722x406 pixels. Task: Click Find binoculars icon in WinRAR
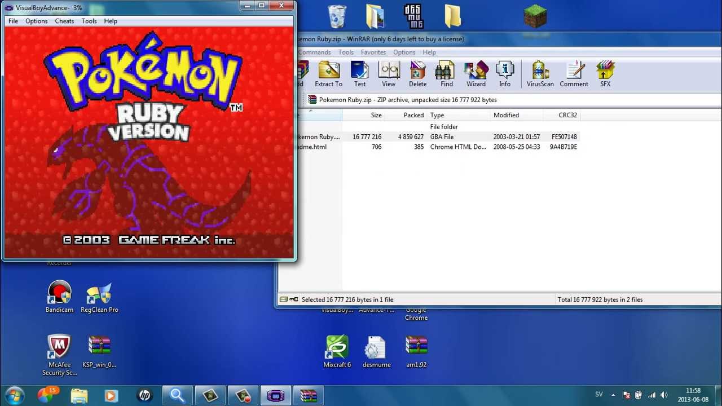coord(447,74)
